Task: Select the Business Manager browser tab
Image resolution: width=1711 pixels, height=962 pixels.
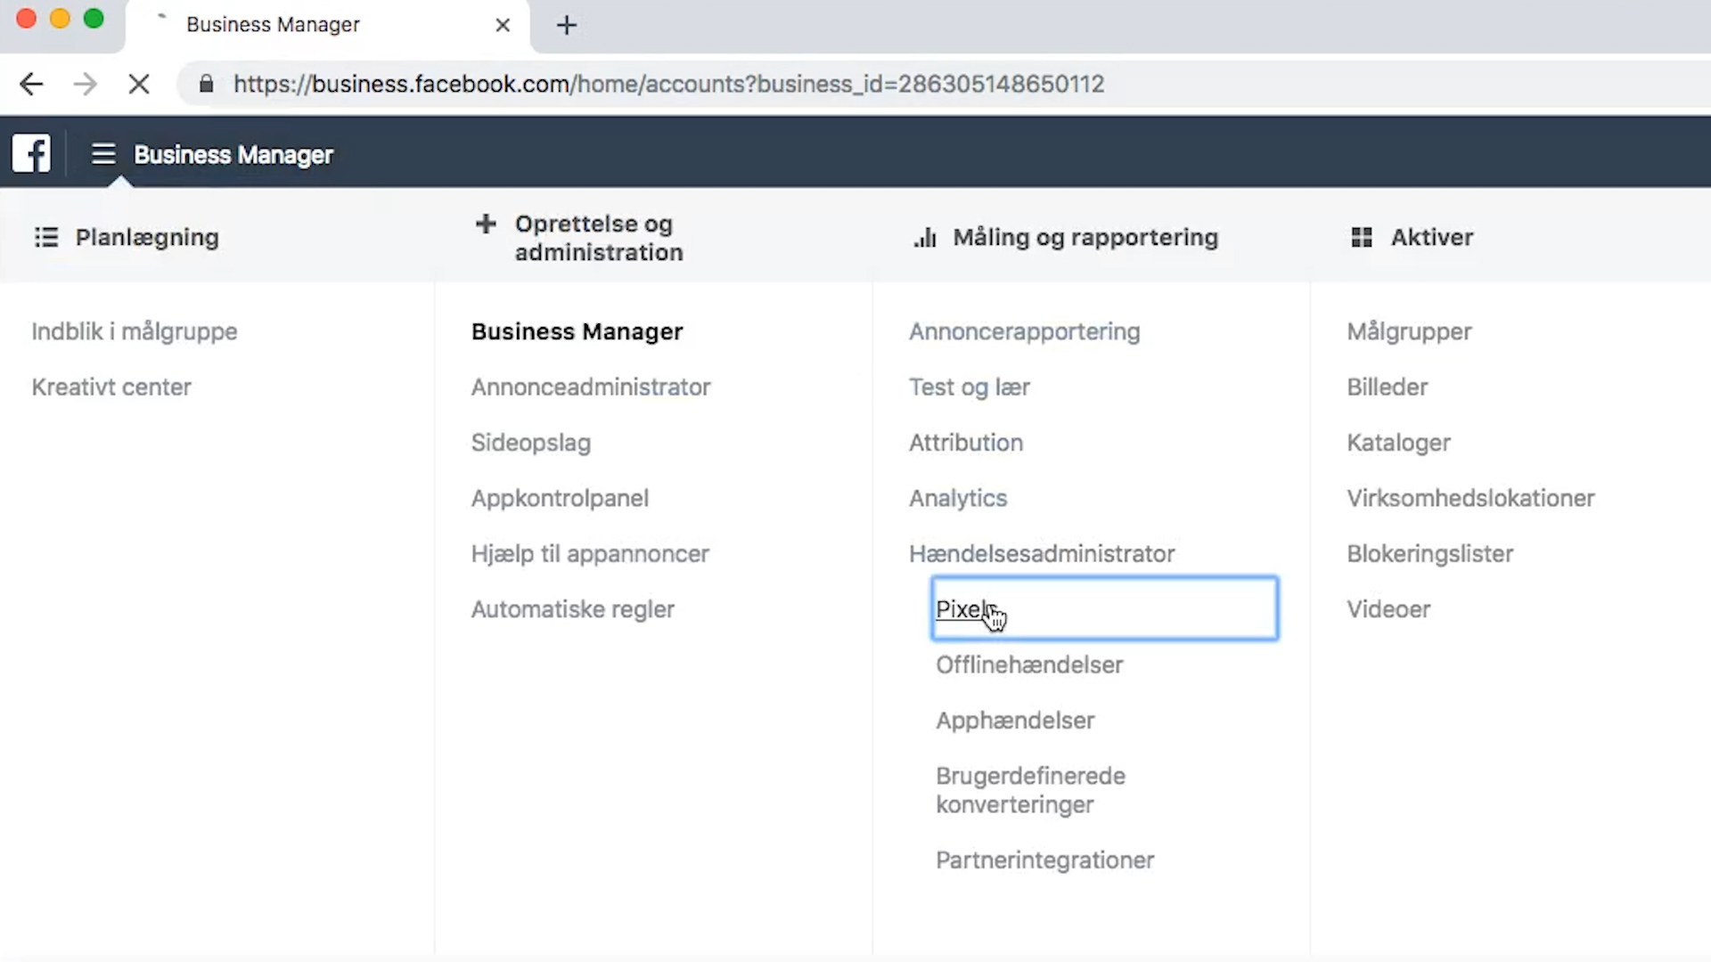Action: coord(273,25)
